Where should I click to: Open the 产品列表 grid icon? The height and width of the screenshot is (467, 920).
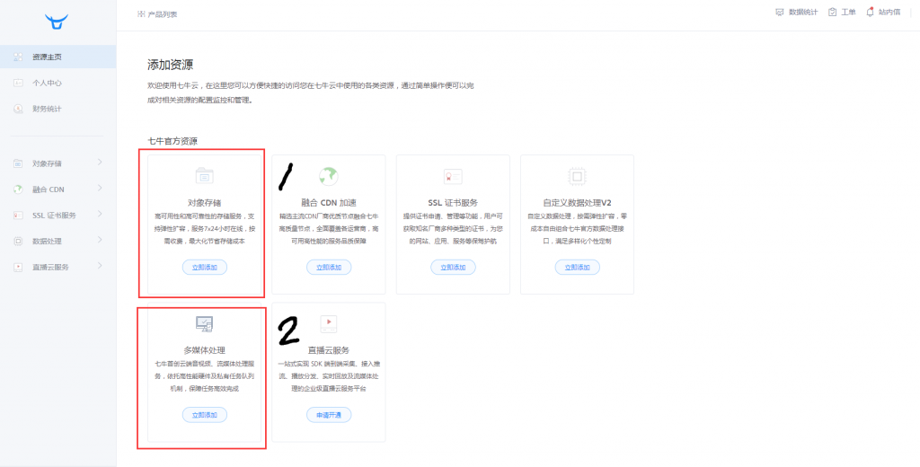(140, 14)
